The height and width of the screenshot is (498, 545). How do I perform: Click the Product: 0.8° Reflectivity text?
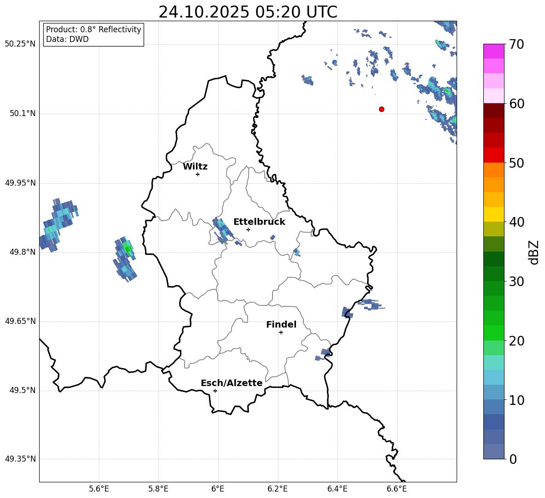tap(93, 29)
